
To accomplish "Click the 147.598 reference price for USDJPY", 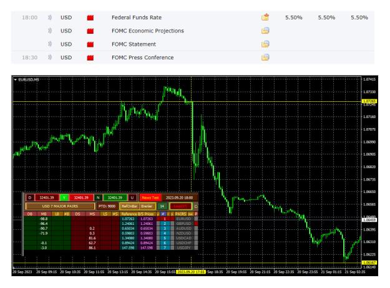I will [129, 247].
